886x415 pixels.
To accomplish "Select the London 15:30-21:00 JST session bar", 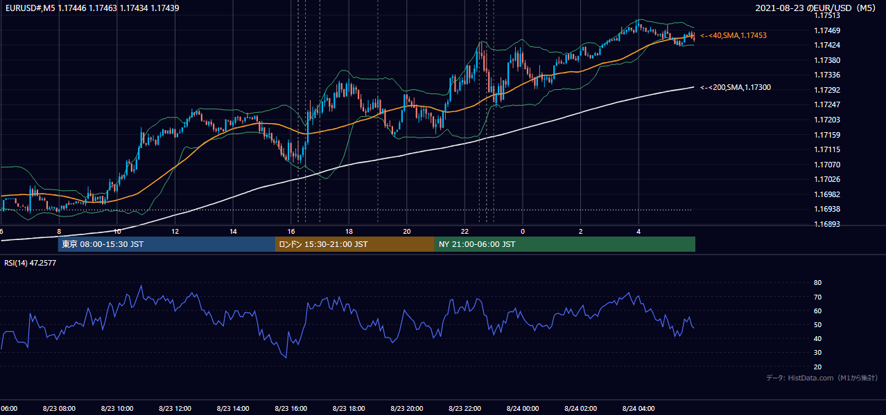I will tap(355, 244).
